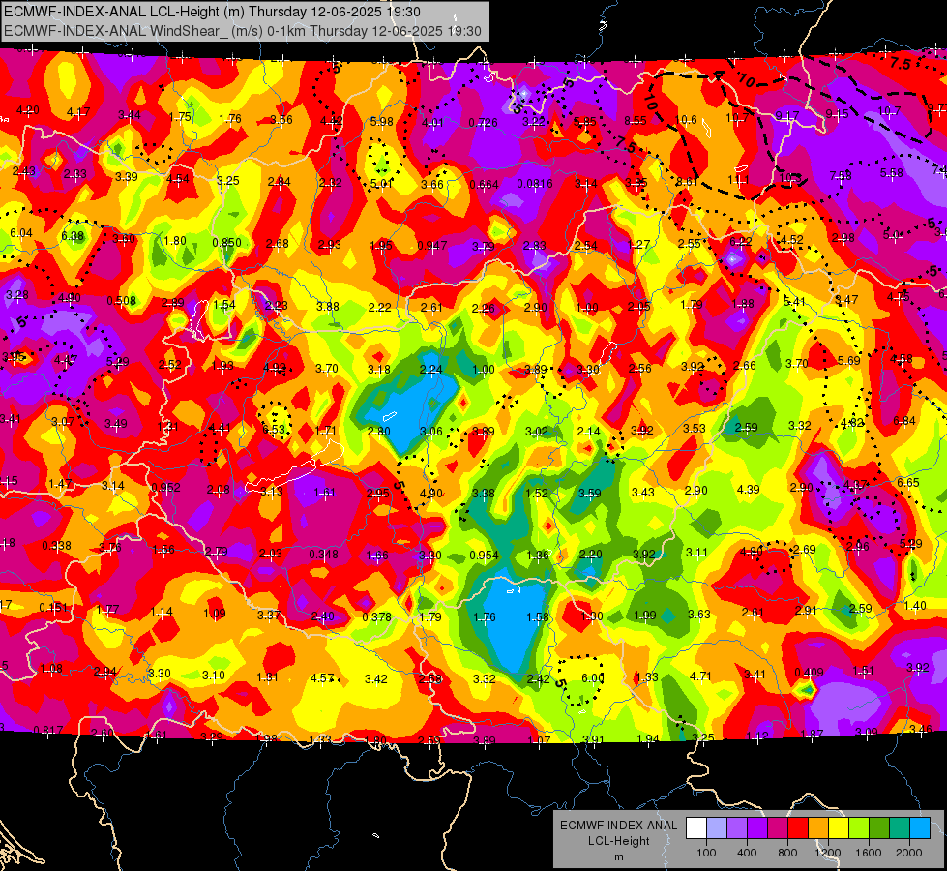Click the wind shear value 0.726
Screen dimensions: 947x871
pyautogui.click(x=483, y=123)
